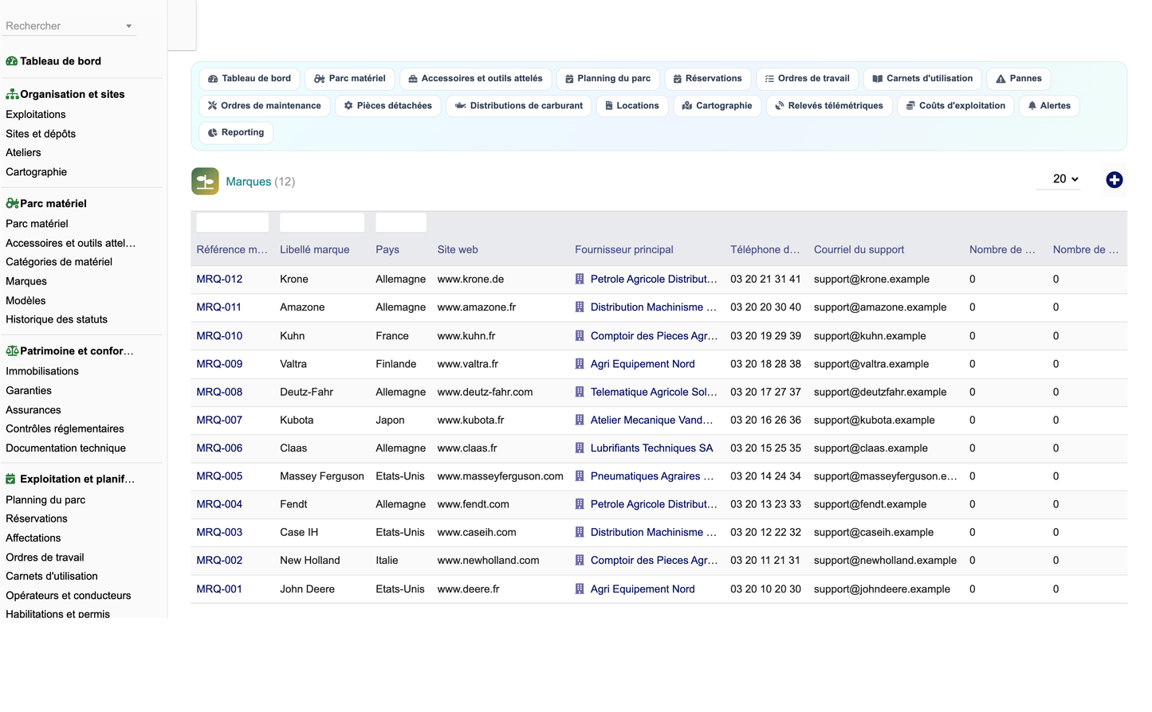Open Tableau de bord shortcut in top bar
Viewport: 1152px width, 712px height.
pos(249,79)
